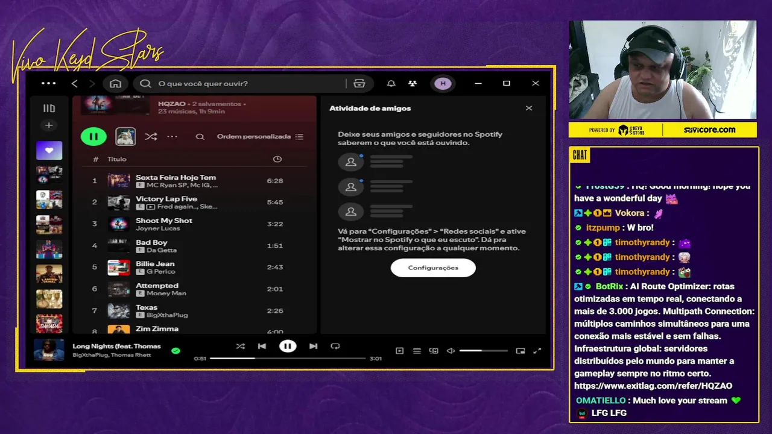This screenshot has width=772, height=434.
Task: Open now playing album art thumbnail
Action: click(x=49, y=350)
